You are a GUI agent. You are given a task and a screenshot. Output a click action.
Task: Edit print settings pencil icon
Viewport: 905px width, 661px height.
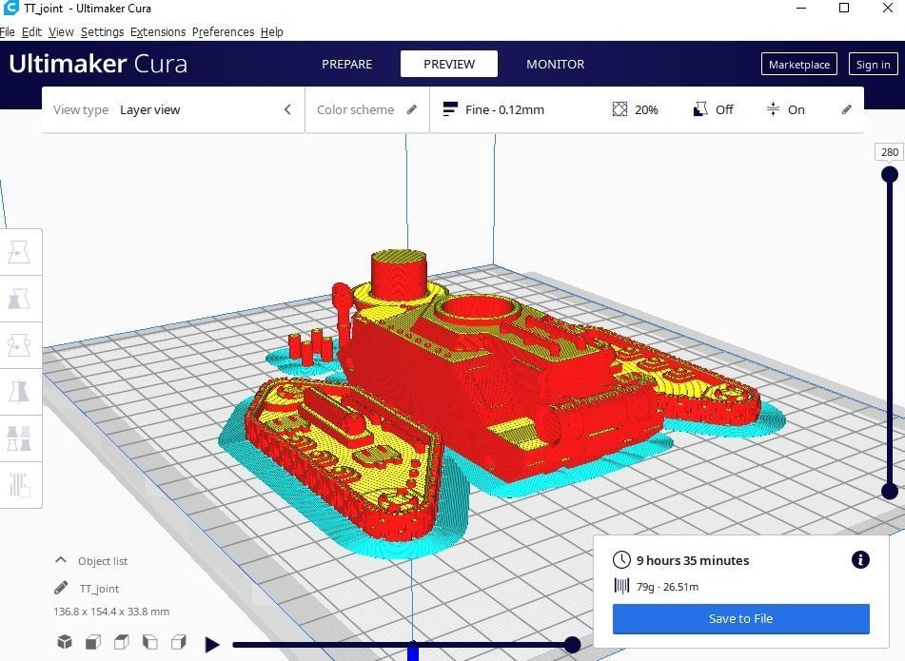pyautogui.click(x=846, y=109)
